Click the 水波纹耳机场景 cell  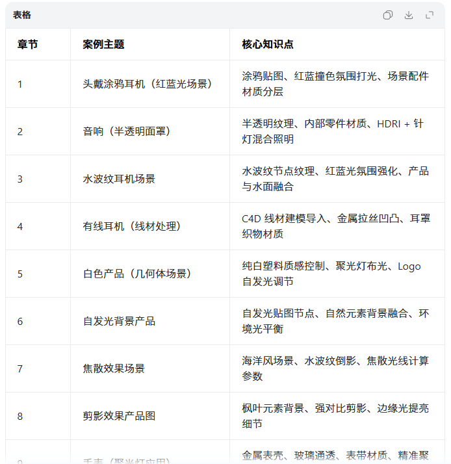[x=119, y=179]
